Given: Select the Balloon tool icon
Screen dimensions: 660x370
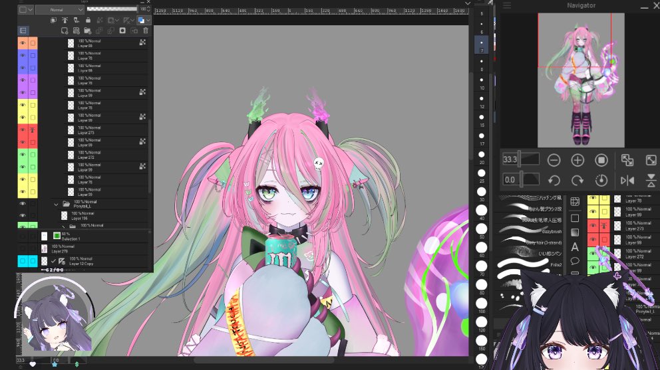Looking at the screenshot, I should pyautogui.click(x=575, y=261).
